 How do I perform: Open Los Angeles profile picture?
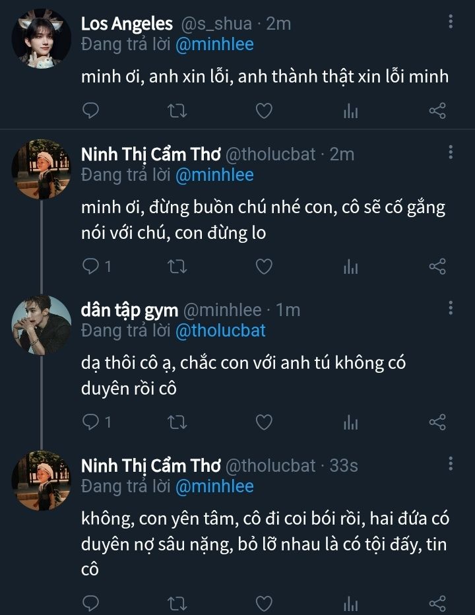tap(41, 38)
